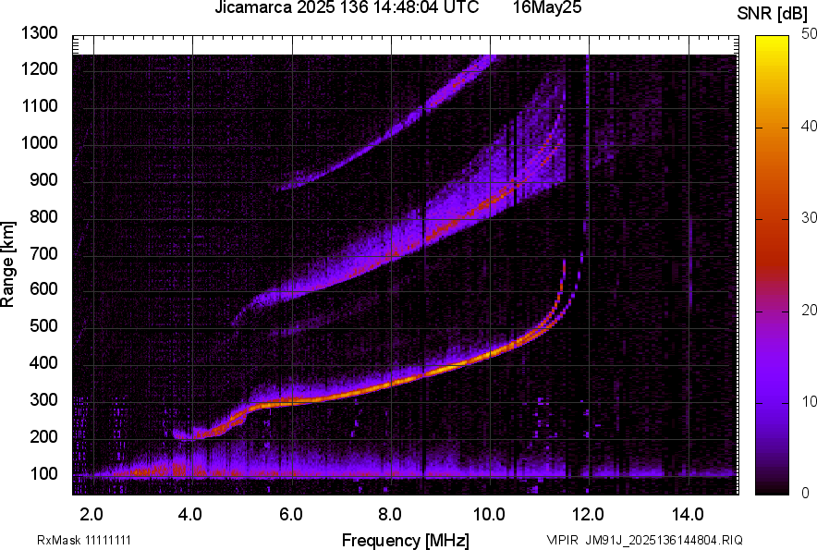
Task: Click the "RxMask 11111111" footer text
Action: click(84, 540)
